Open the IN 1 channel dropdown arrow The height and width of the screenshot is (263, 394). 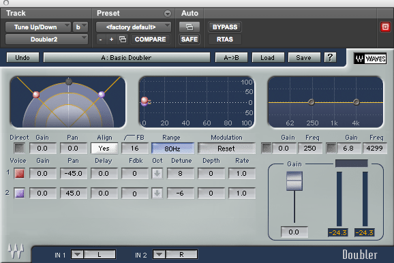click(77, 254)
